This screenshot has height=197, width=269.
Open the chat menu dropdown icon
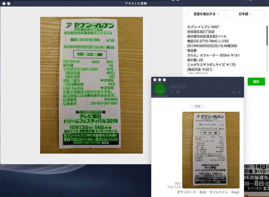click(x=239, y=93)
